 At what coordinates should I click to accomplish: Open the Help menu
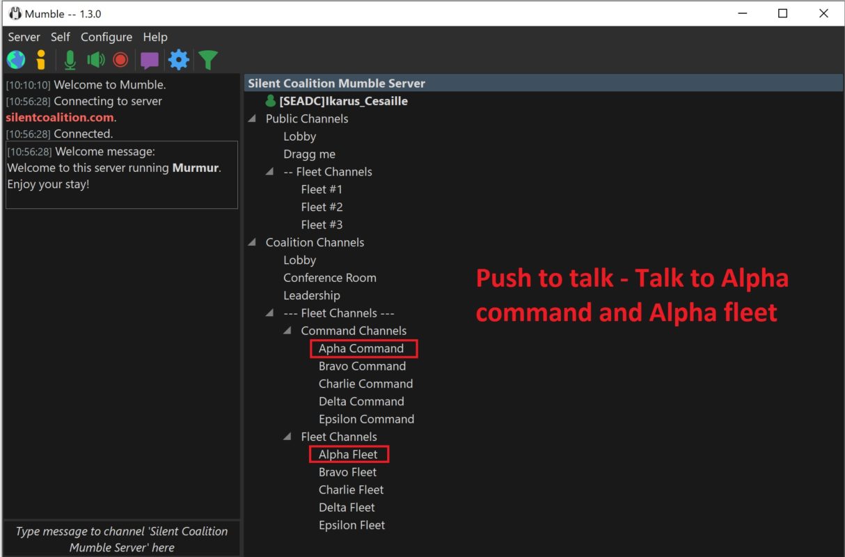click(x=155, y=37)
